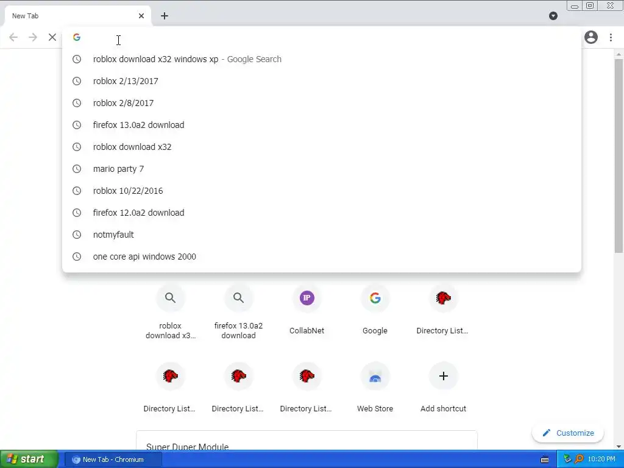The width and height of the screenshot is (624, 468).
Task: Select suggestion firefox 12.0a2 download
Action: click(322, 213)
